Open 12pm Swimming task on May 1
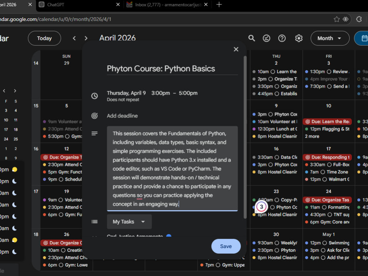Image resolution: width=368 pixels, height=276 pixels. 327,243
